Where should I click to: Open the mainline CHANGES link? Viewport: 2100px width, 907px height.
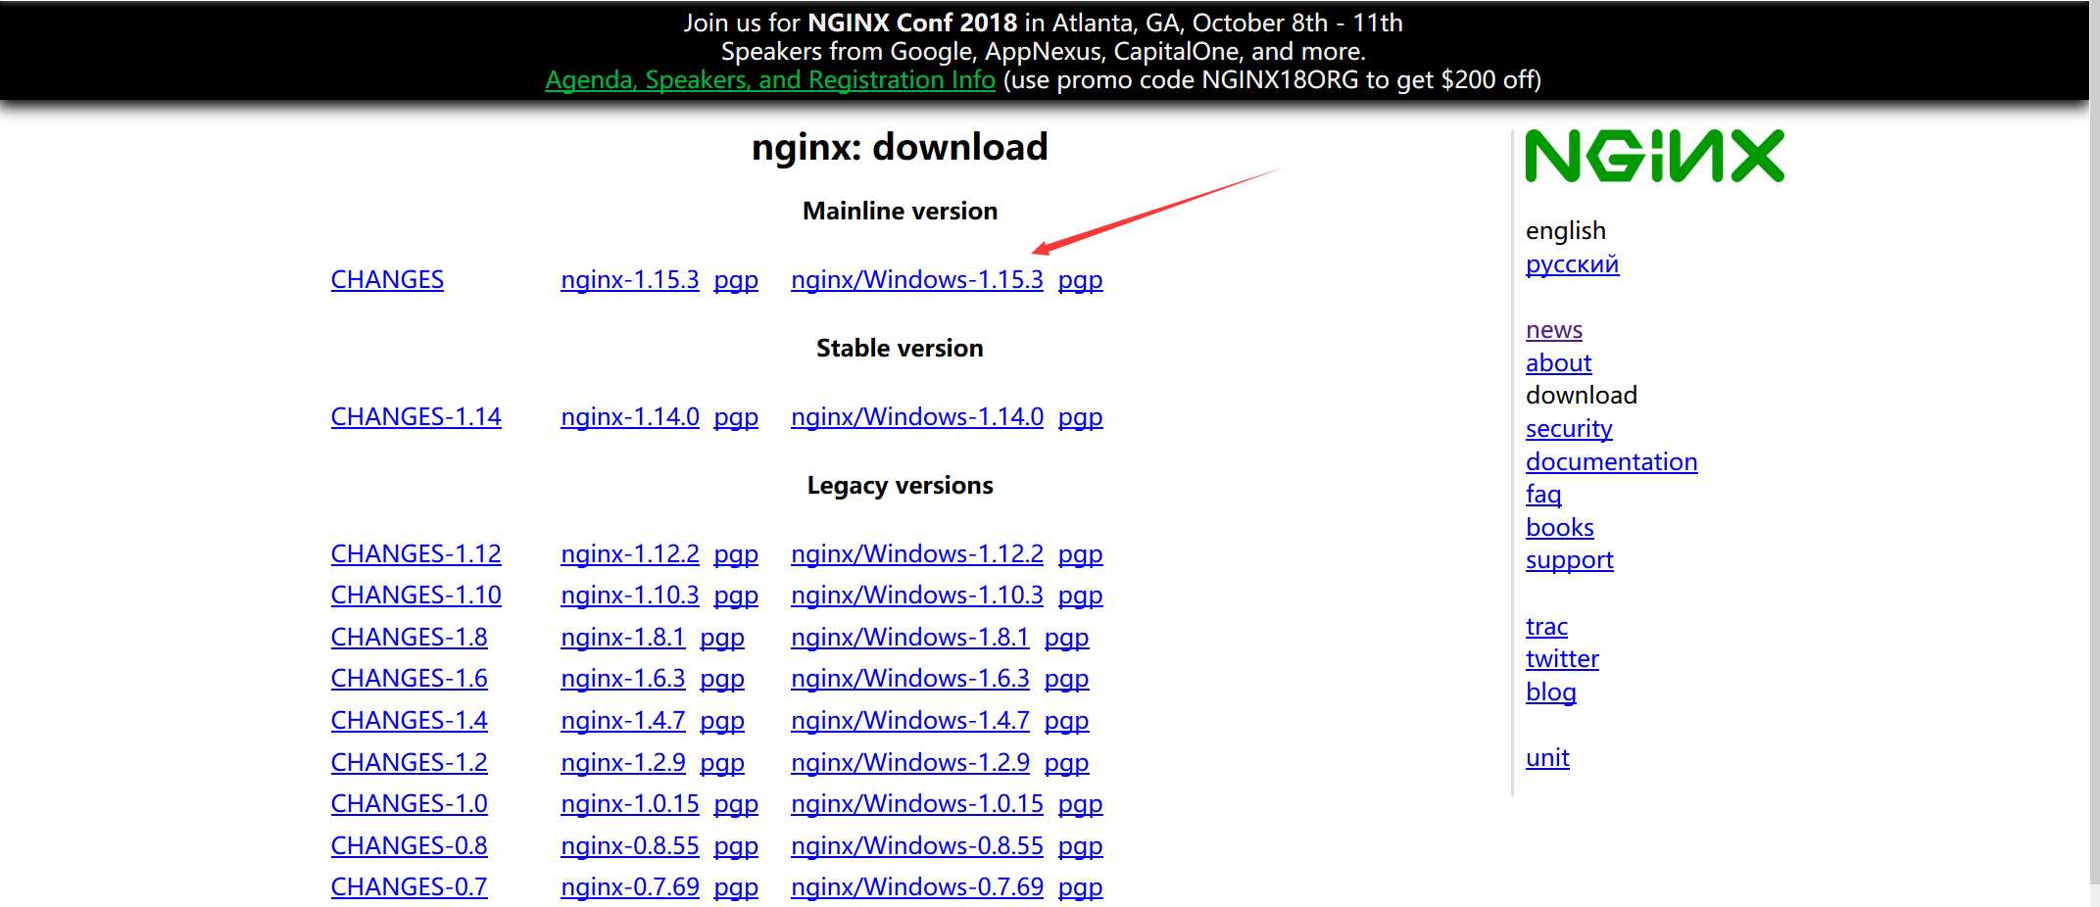click(x=387, y=280)
